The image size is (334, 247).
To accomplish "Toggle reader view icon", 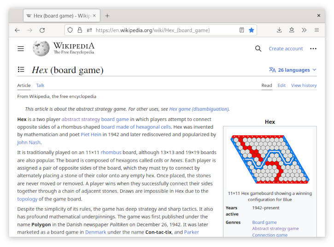I will pos(241,30).
